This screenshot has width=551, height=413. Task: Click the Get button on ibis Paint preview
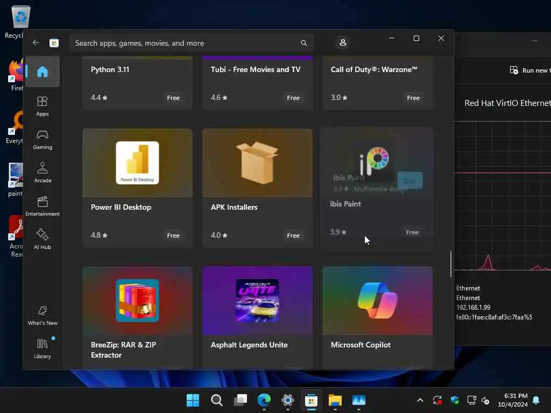pyautogui.click(x=409, y=181)
